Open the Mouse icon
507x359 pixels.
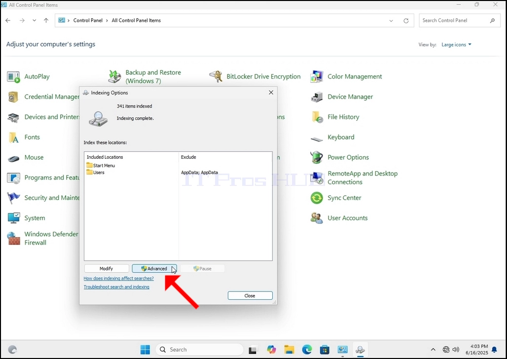[13, 158]
